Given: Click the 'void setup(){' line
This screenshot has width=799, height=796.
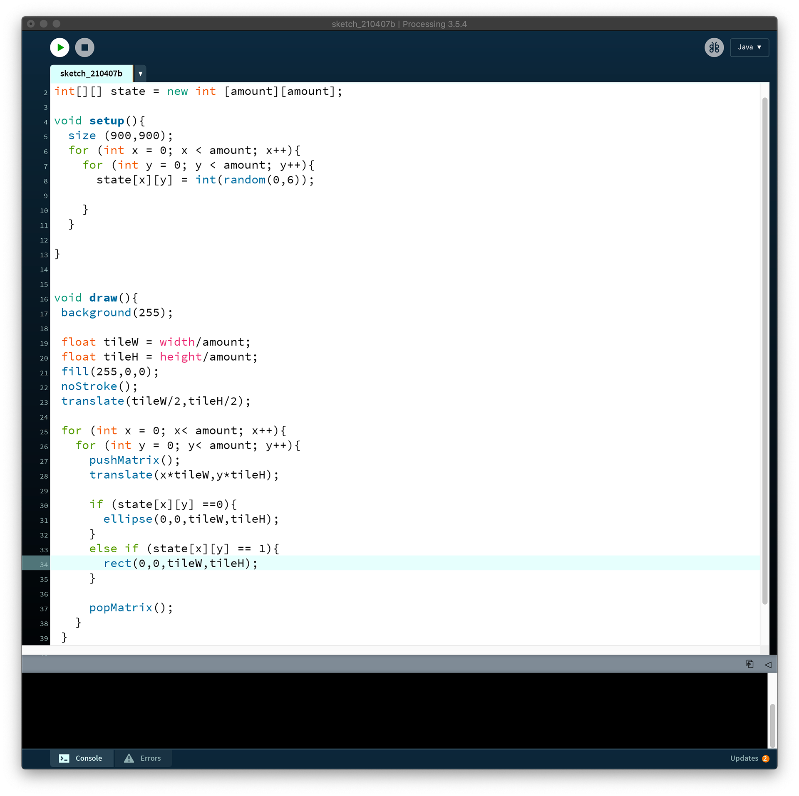Looking at the screenshot, I should click(x=100, y=121).
